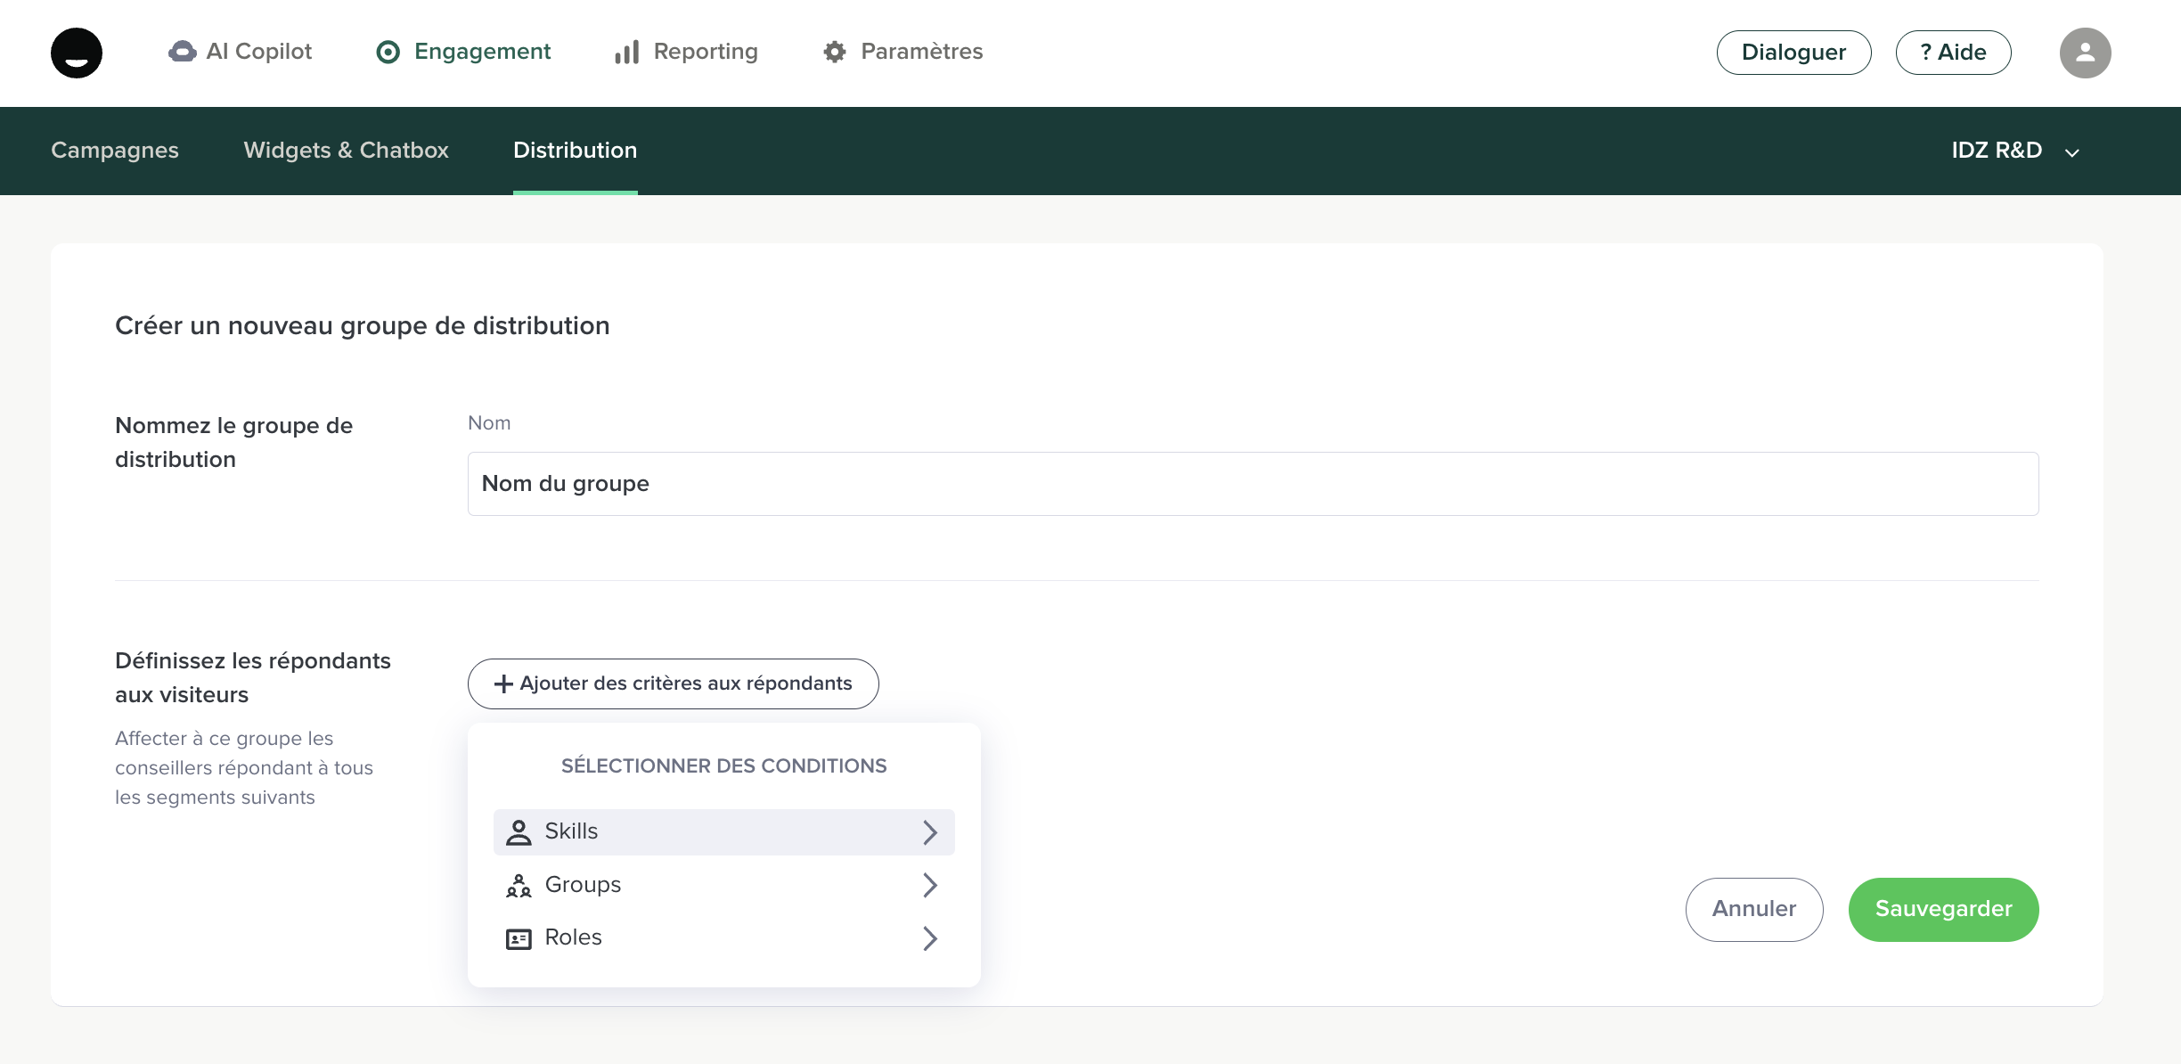Expand the Skills condition chevron
Screen dimensions: 2181x1064
[x=930, y=832]
